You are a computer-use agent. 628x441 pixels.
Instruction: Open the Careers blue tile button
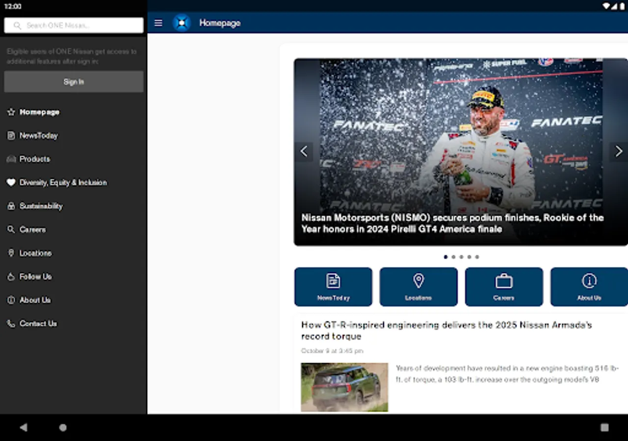(504, 287)
